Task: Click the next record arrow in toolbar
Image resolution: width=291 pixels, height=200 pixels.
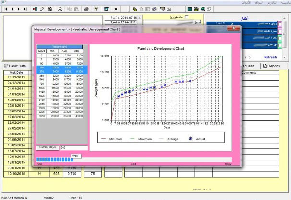Action: [19, 9]
